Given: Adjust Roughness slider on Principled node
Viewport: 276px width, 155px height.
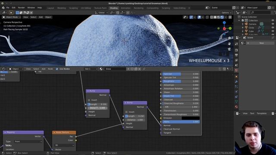Looking at the screenshot, I should tap(181, 81).
